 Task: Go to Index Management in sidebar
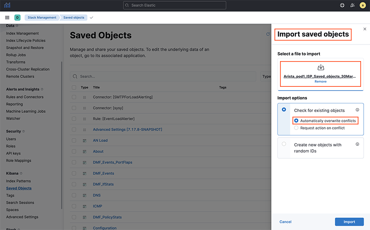22,33
